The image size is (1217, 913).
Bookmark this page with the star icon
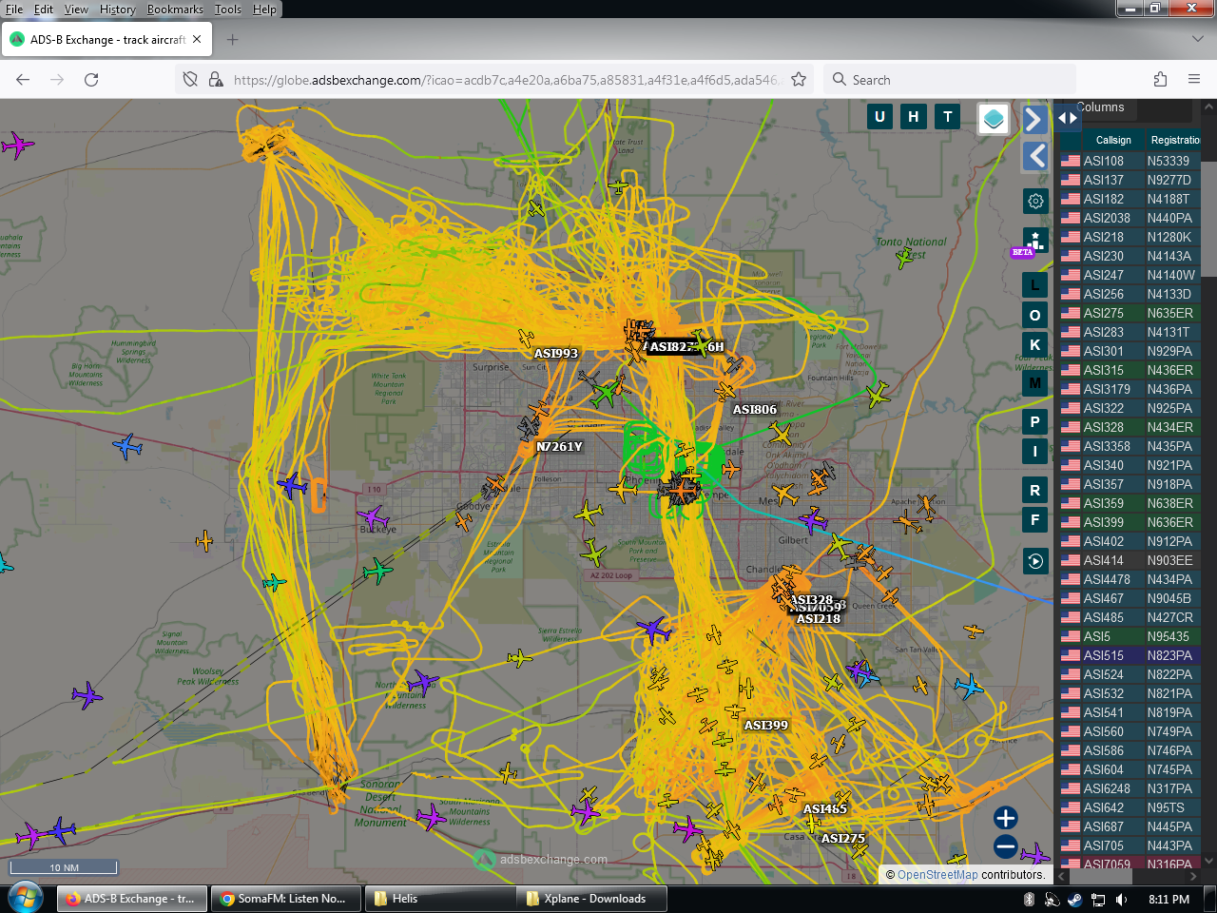point(799,80)
